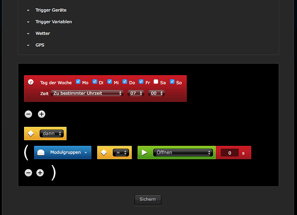Remove action with minus icon near closing parenthesis
Image resolution: width=297 pixels, height=215 pixels.
28,173
